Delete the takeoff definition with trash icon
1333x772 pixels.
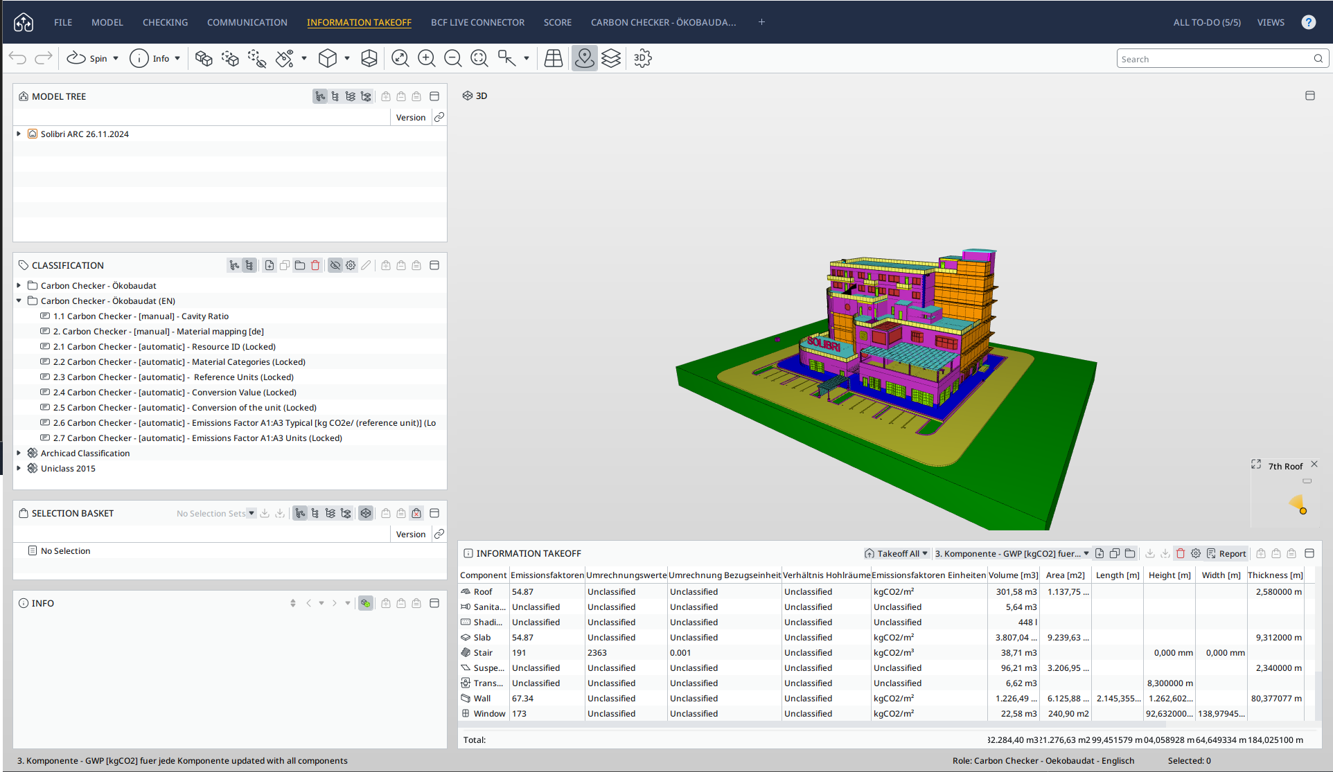tap(1181, 553)
